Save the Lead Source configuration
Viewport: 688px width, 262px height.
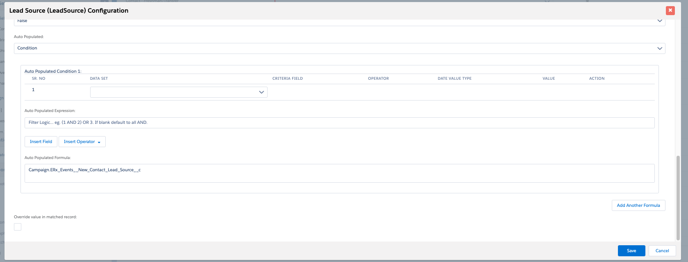point(631,251)
